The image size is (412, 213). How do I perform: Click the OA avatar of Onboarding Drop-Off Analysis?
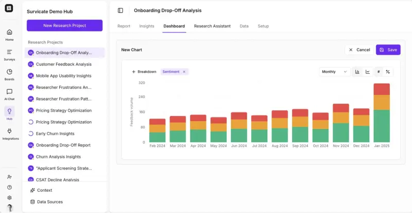coord(31,53)
